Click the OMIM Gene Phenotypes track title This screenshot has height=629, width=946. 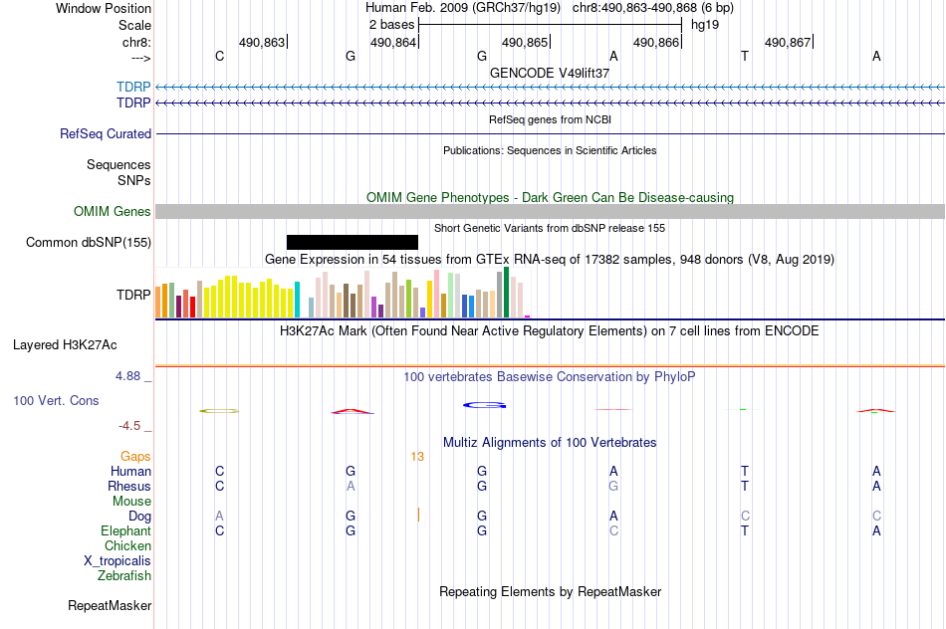[x=551, y=197]
